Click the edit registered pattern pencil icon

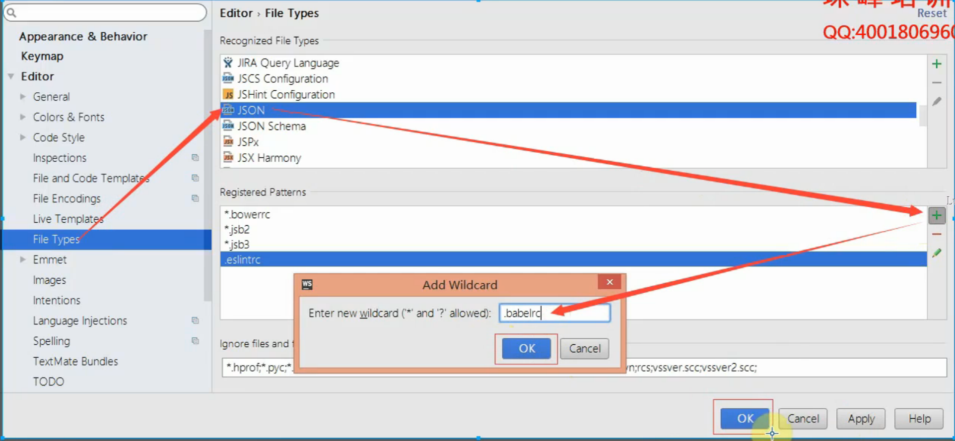[x=937, y=253]
